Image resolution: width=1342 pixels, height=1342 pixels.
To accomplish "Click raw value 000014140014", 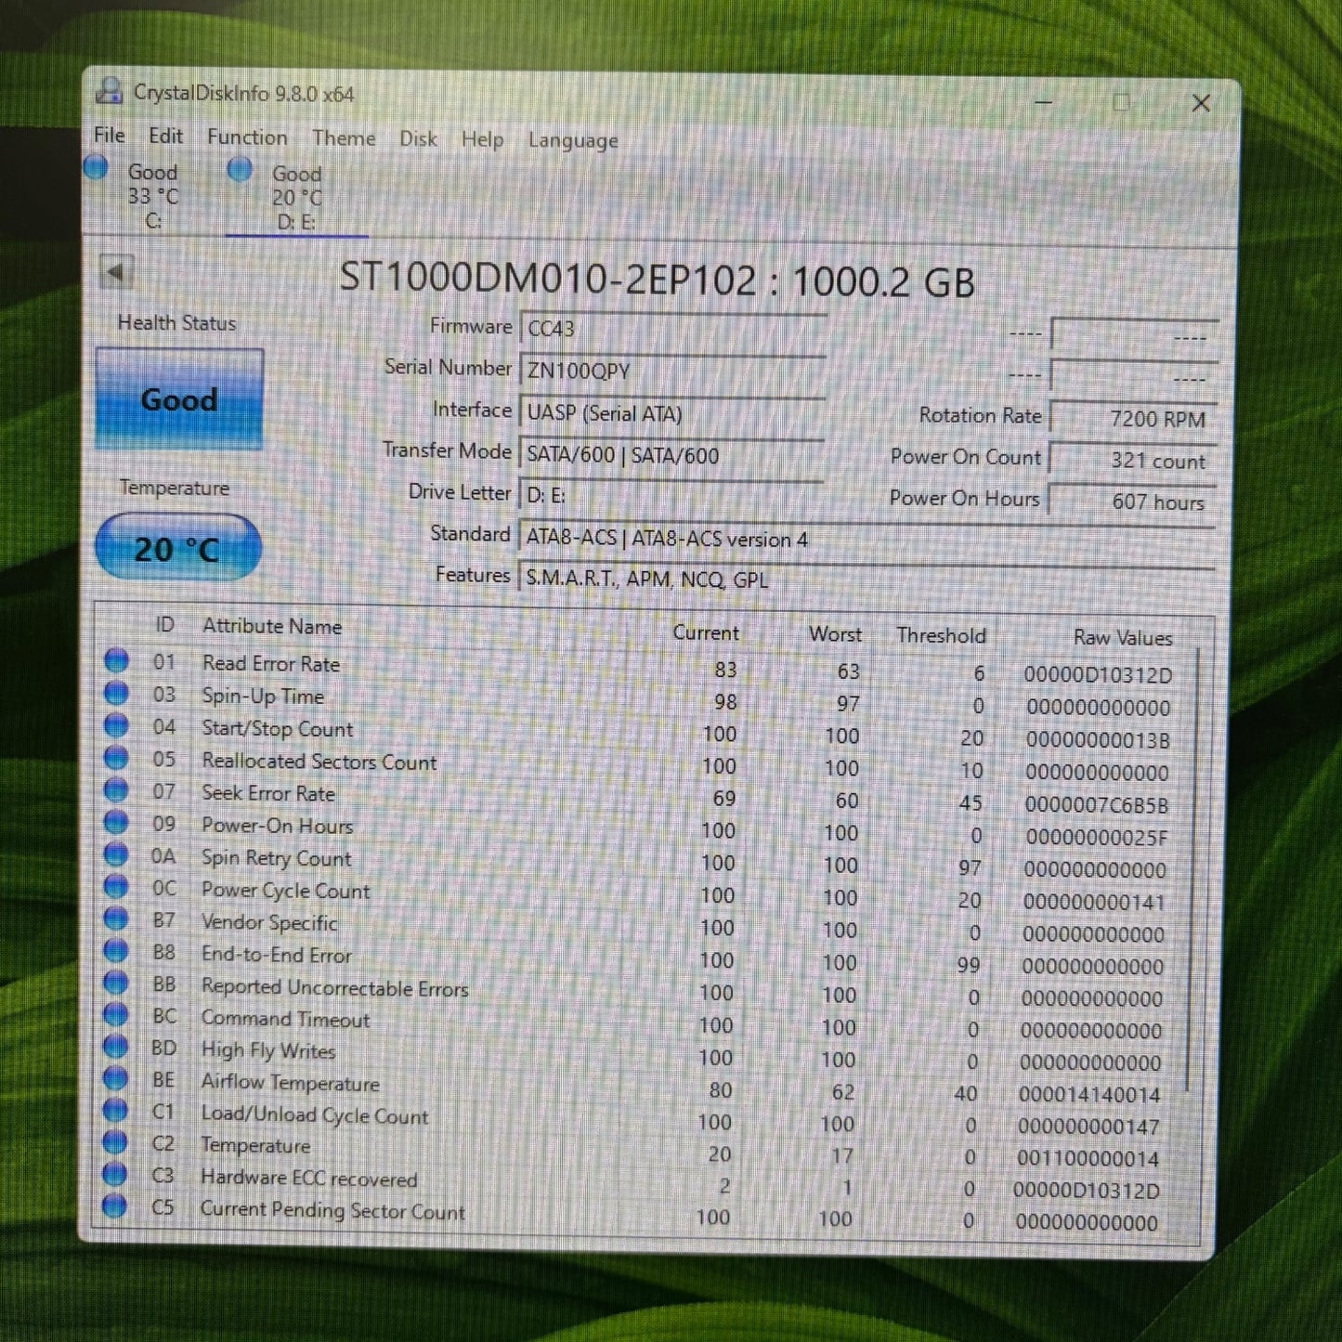I will 1089,1094.
